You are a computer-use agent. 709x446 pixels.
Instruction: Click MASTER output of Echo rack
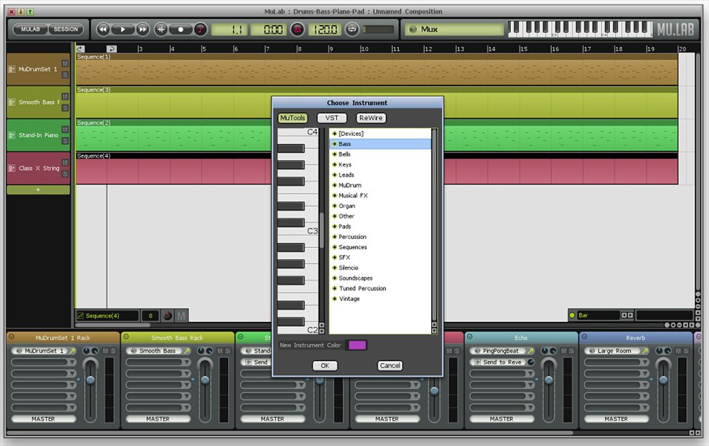pos(502,419)
